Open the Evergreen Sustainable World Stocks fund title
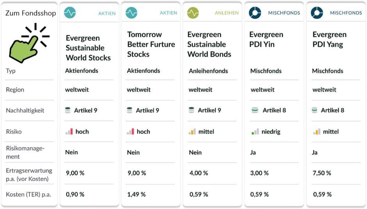Viewport: 367px width, 209px height. pyautogui.click(x=88, y=48)
